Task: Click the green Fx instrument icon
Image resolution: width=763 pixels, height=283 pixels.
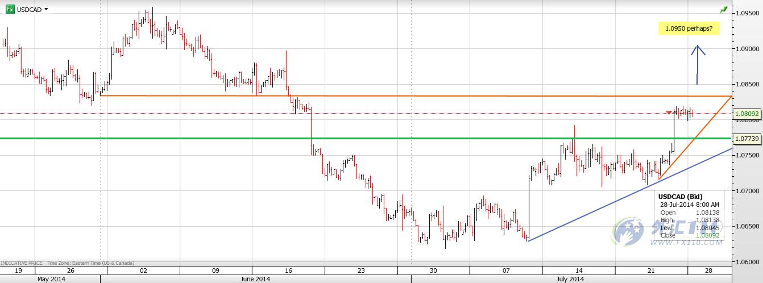Action: click(x=10, y=9)
